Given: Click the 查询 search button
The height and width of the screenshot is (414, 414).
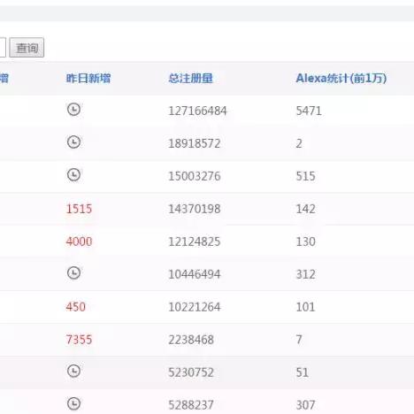Looking at the screenshot, I should [x=27, y=48].
